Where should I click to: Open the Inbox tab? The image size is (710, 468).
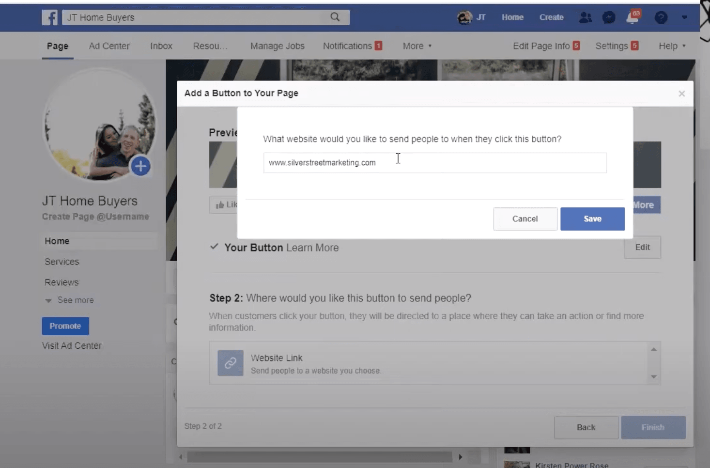pyautogui.click(x=161, y=46)
